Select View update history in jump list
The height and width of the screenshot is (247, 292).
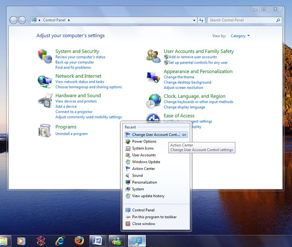pos(156,196)
